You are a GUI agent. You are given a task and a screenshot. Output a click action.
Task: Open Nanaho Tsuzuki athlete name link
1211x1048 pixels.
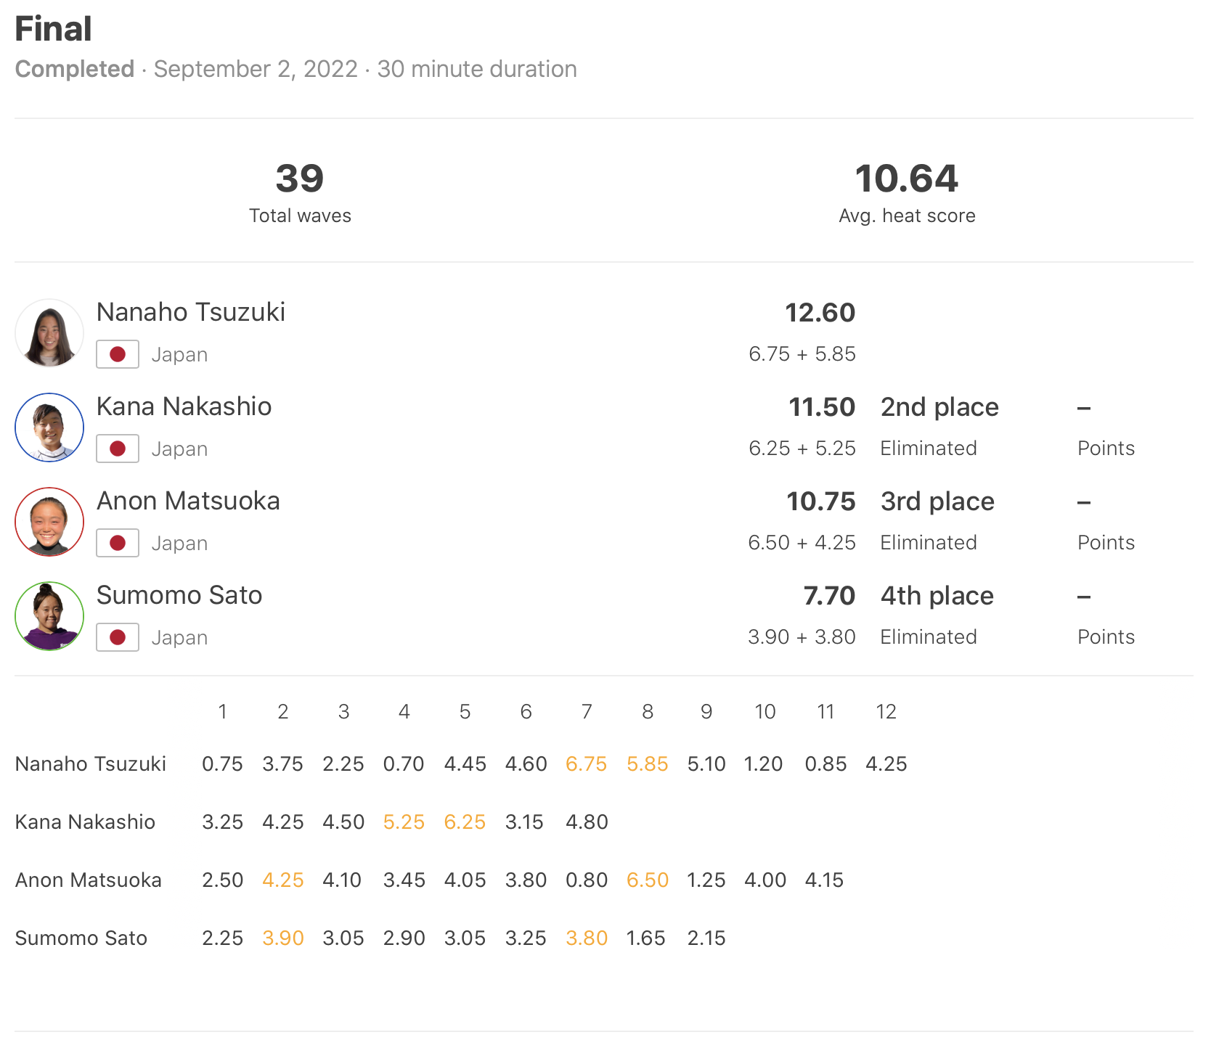(191, 312)
